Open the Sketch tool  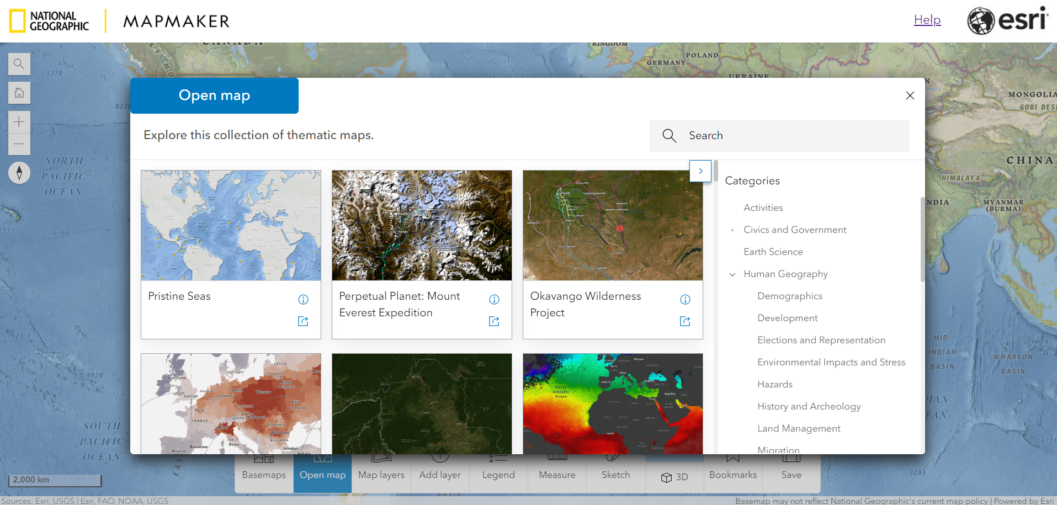click(x=615, y=475)
